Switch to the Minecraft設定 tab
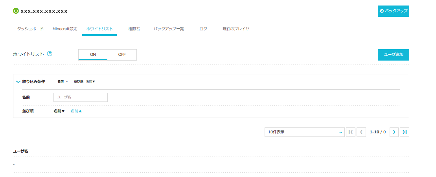436x177 pixels. (65, 29)
